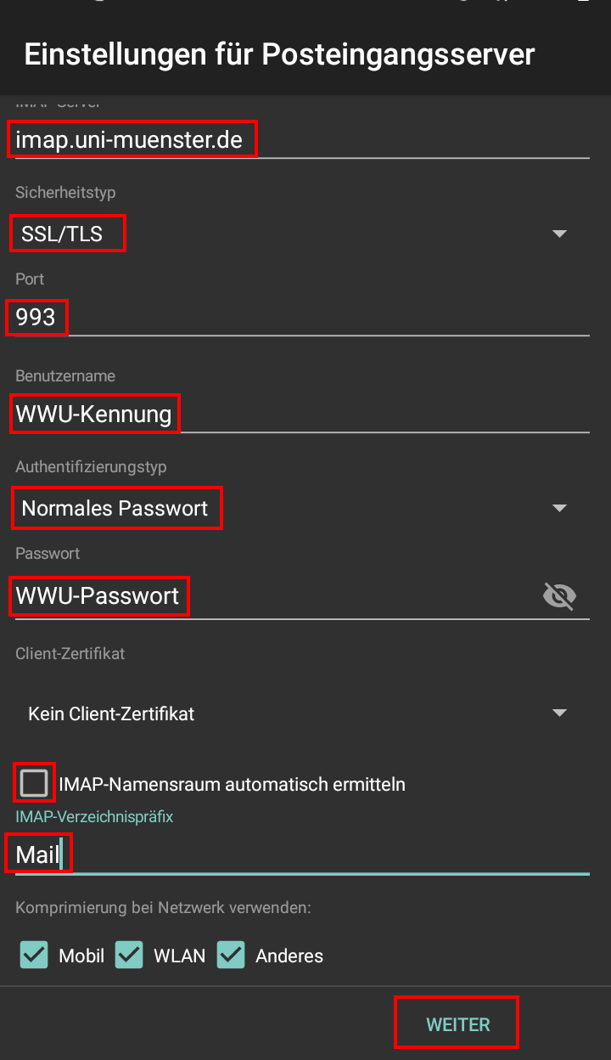Uncheck the WLAN compression checkbox
This screenshot has height=1060, width=611.
pos(130,956)
